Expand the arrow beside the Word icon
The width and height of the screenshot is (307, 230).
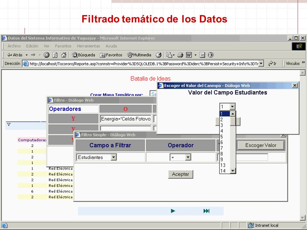click(195, 55)
